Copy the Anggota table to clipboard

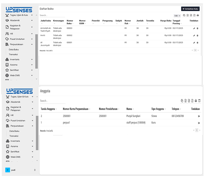(x=182, y=101)
